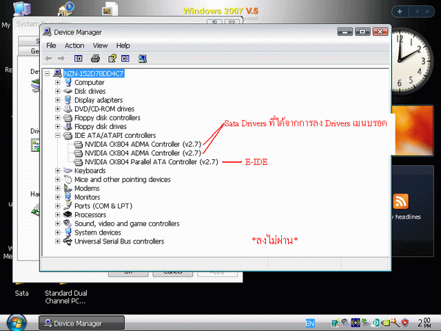Click the Back arrow in Device Manager toolbar
Viewport: 441px width, 331px height.
click(x=48, y=59)
